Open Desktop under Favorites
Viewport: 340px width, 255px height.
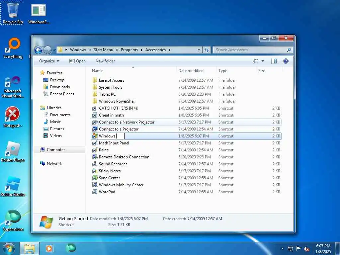click(x=57, y=80)
